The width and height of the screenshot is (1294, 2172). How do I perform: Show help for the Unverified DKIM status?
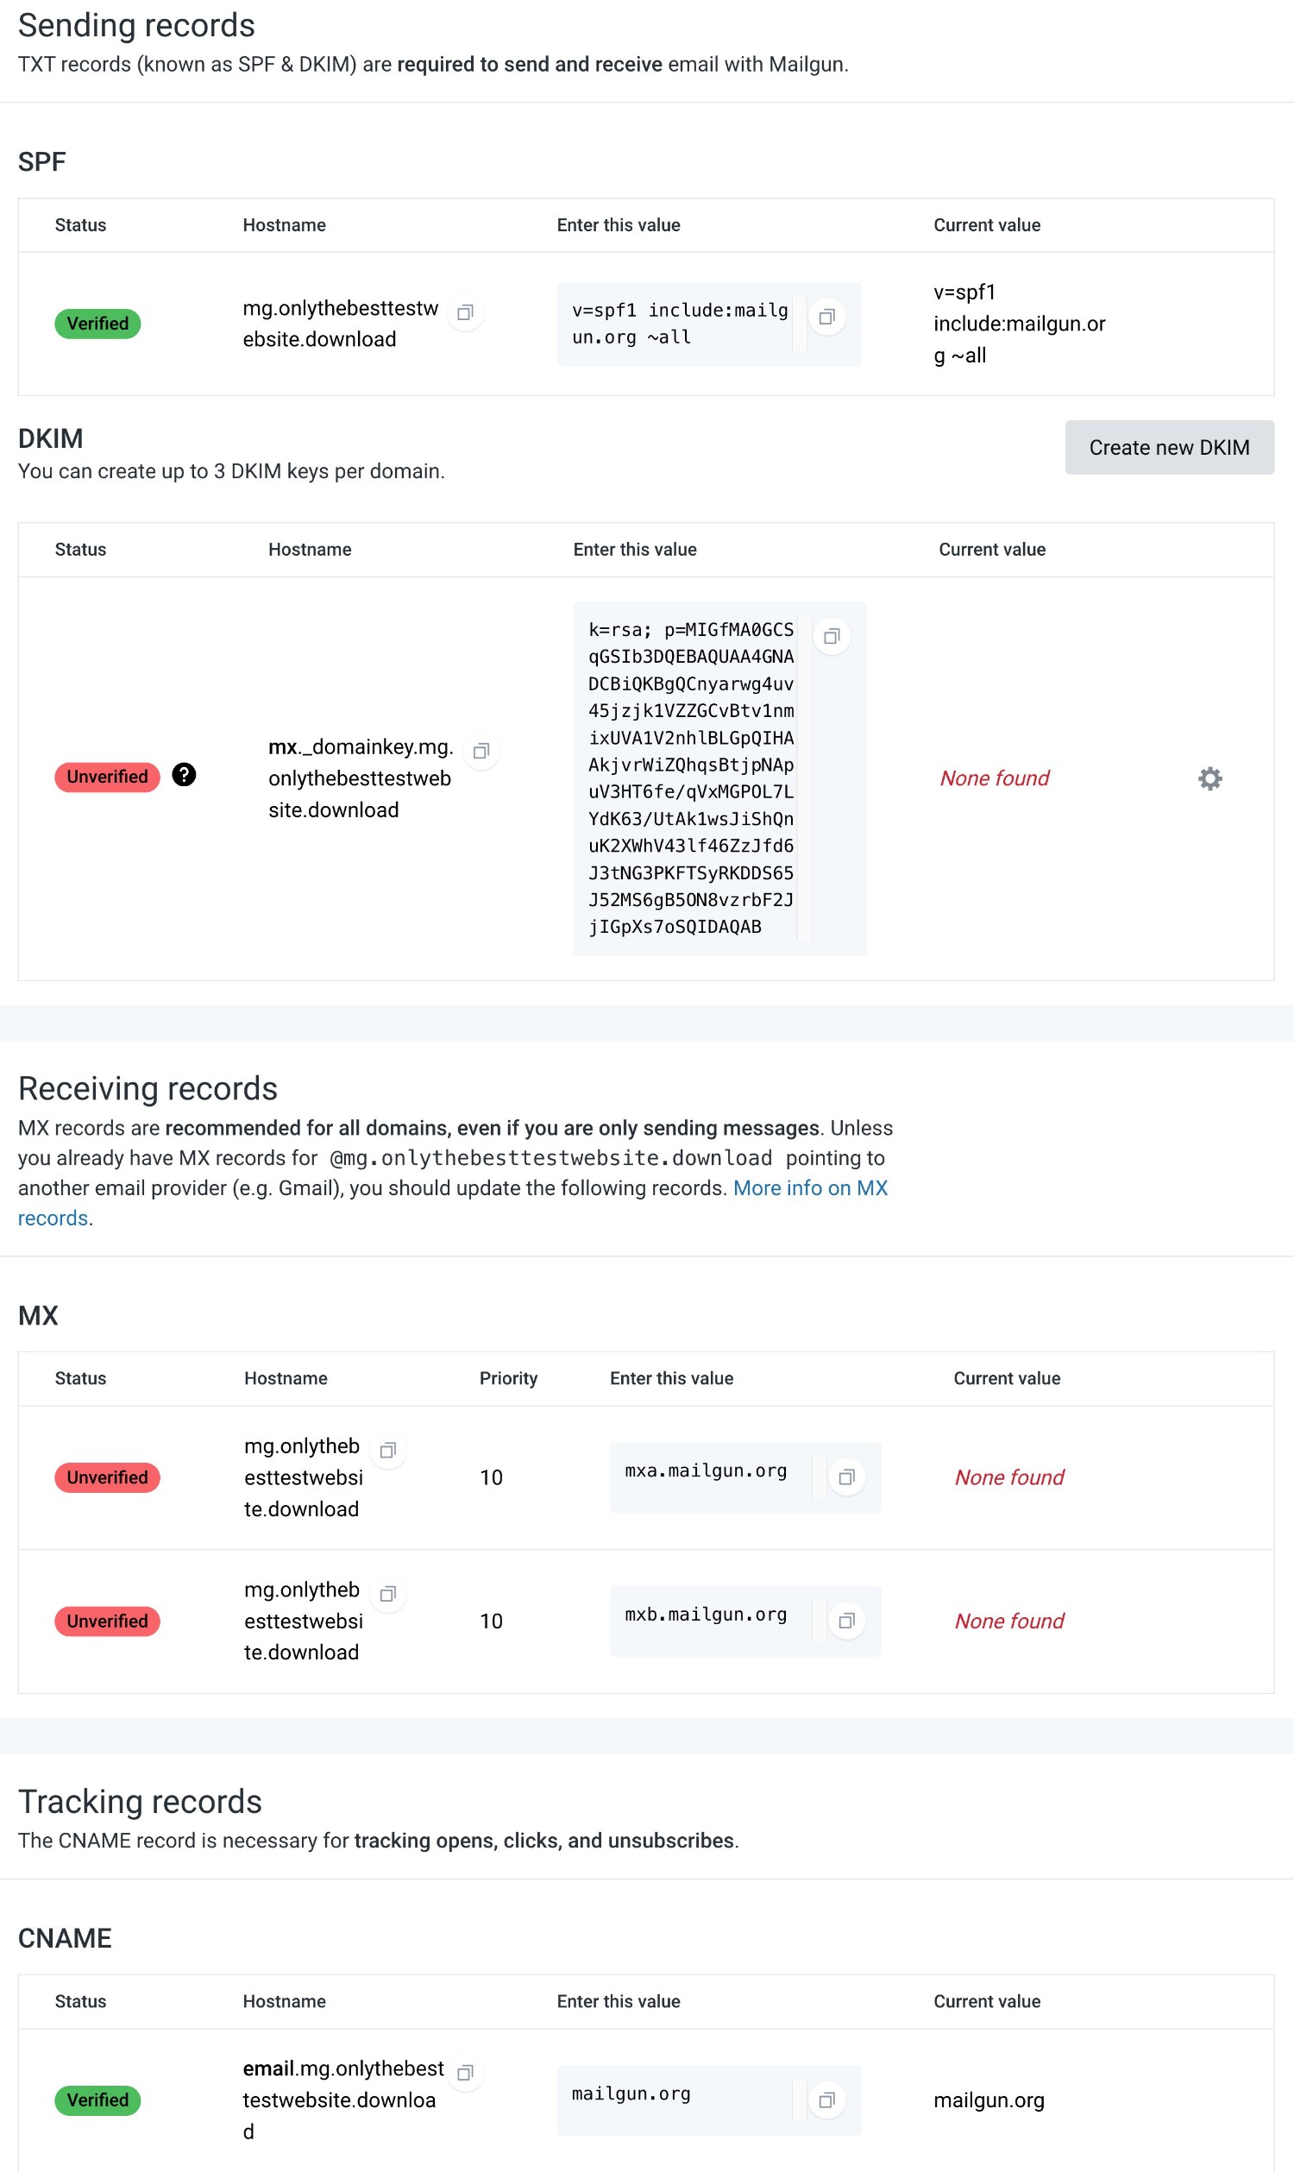pos(184,775)
